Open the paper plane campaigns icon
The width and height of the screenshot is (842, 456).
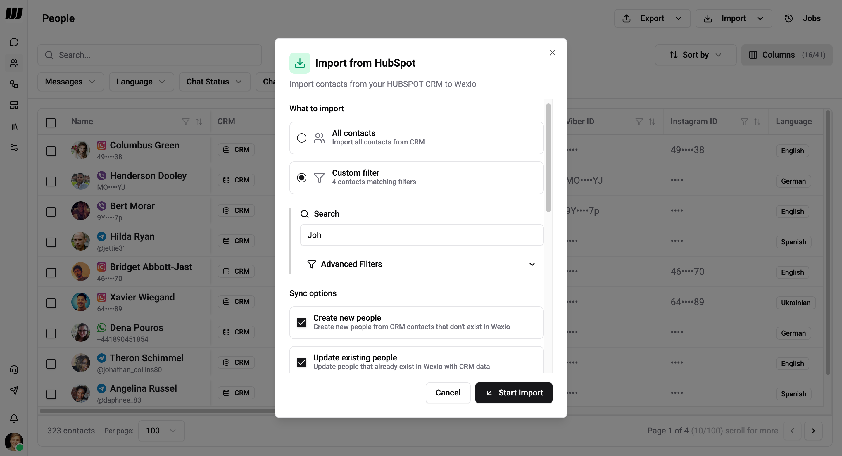(x=14, y=390)
